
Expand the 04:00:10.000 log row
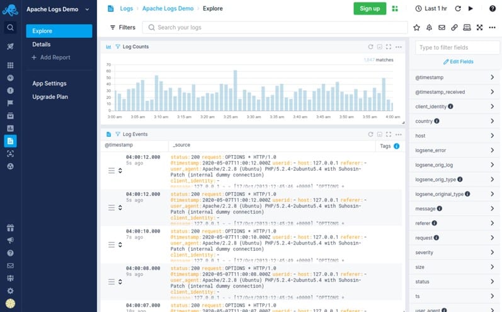pos(120,245)
